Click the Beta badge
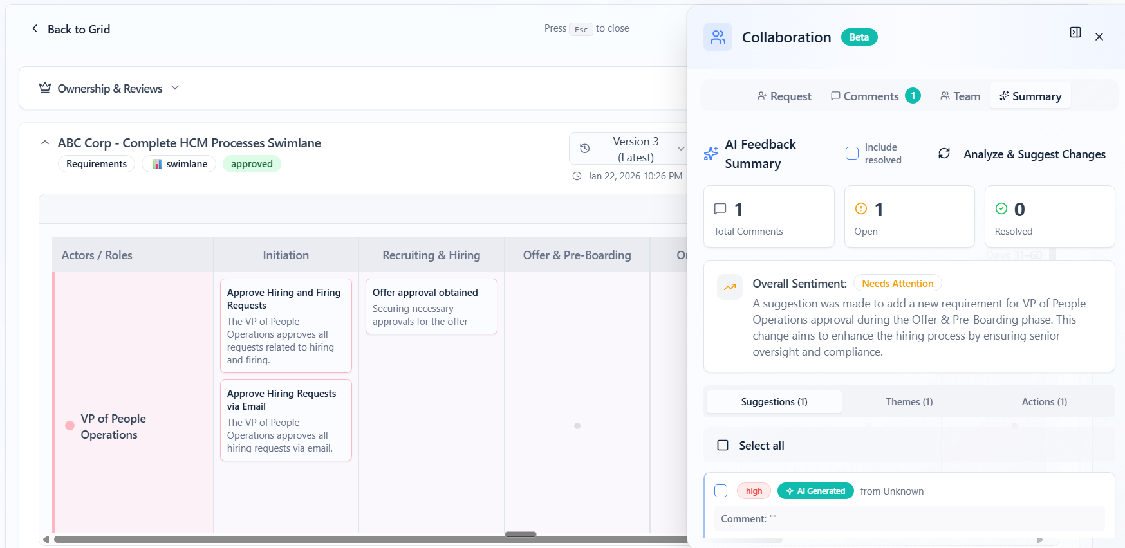Image resolution: width=1125 pixels, height=548 pixels. point(859,37)
